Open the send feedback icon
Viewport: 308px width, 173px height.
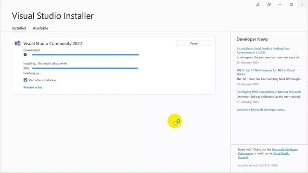point(269,4)
